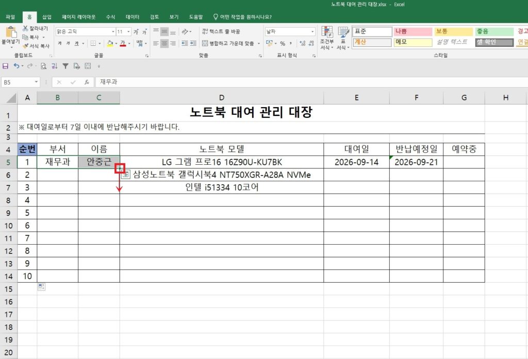Toggle Bold (가) formatting
528x359 pixels.
click(60, 43)
